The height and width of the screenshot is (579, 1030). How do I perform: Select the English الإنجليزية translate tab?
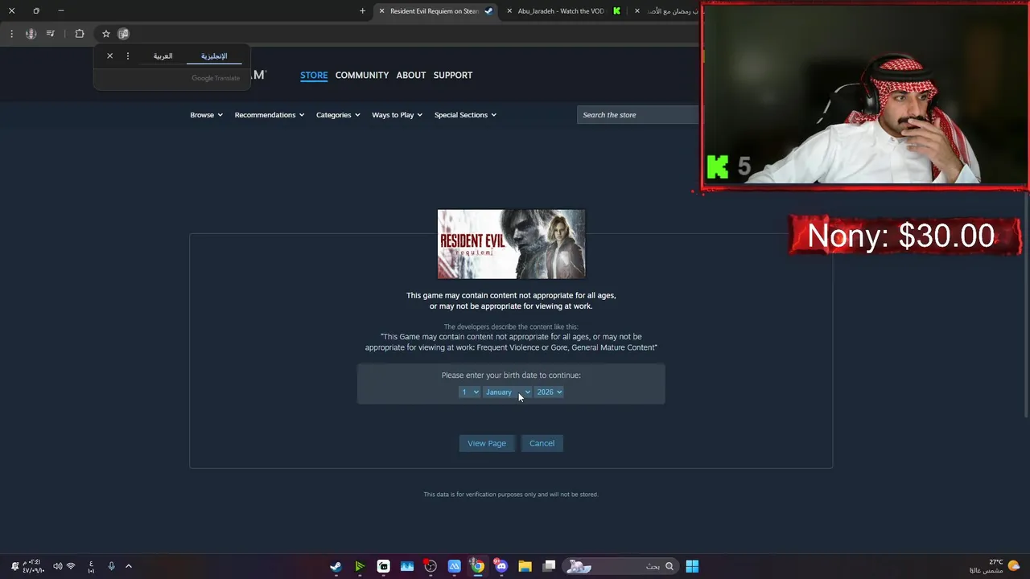(x=214, y=56)
